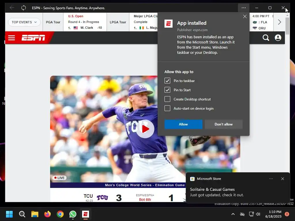
Task: Play the TCU baseball live video
Action: tap(145, 129)
